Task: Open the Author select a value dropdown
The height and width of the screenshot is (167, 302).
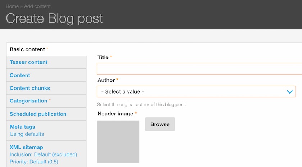Action: click(196, 91)
